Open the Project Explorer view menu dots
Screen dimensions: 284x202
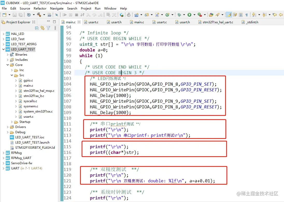coord(55,28)
